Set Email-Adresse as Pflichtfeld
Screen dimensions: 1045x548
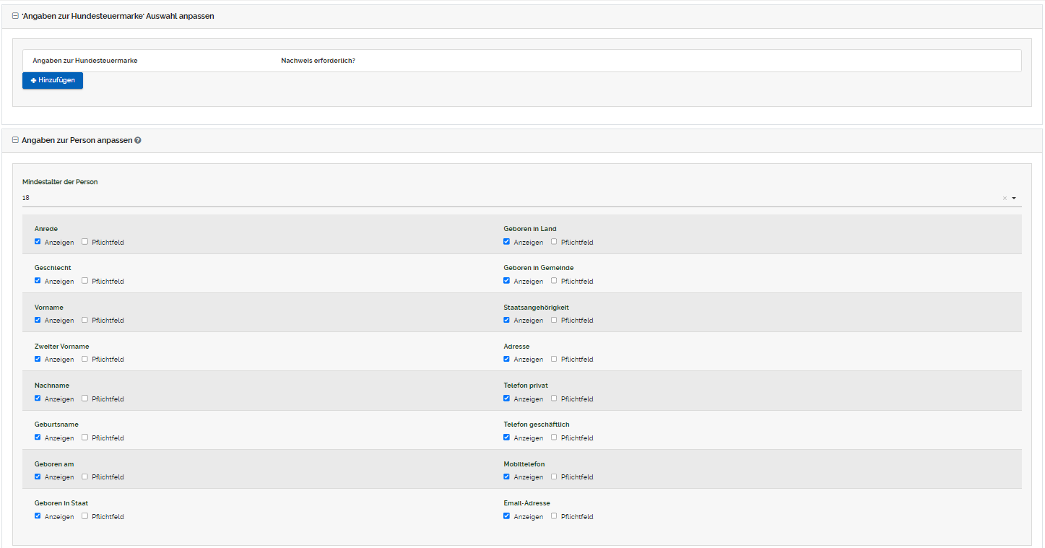pyautogui.click(x=554, y=516)
